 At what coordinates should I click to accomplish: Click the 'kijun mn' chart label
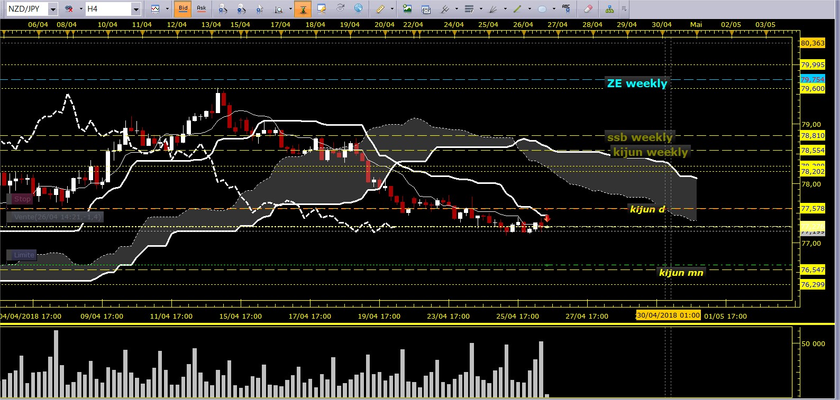tap(681, 273)
